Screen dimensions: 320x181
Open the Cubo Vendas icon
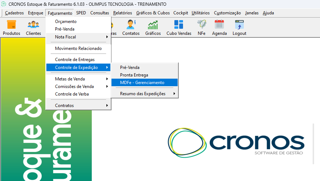click(x=179, y=28)
